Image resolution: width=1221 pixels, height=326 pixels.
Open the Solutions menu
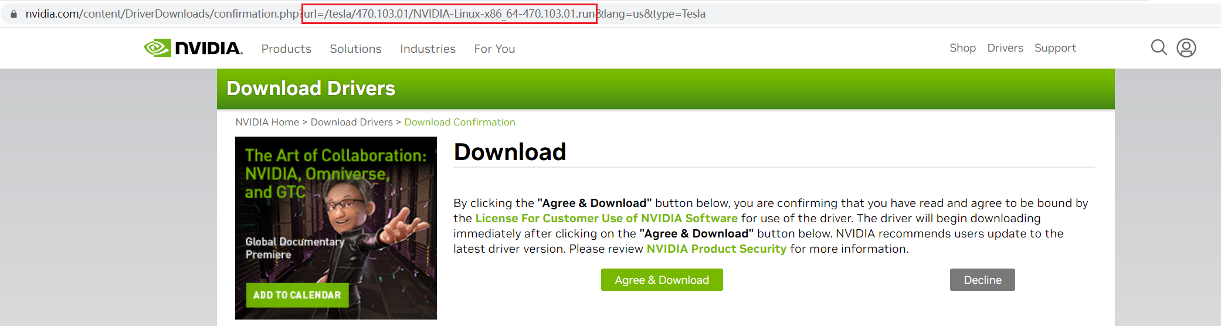355,49
